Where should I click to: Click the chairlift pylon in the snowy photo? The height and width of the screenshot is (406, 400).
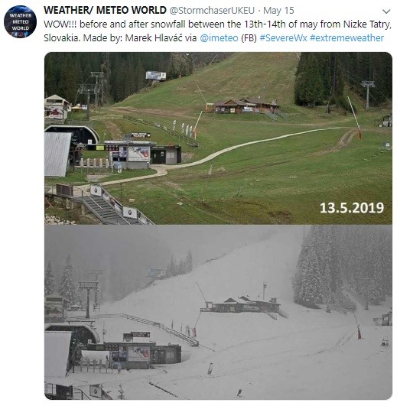[x=88, y=297]
